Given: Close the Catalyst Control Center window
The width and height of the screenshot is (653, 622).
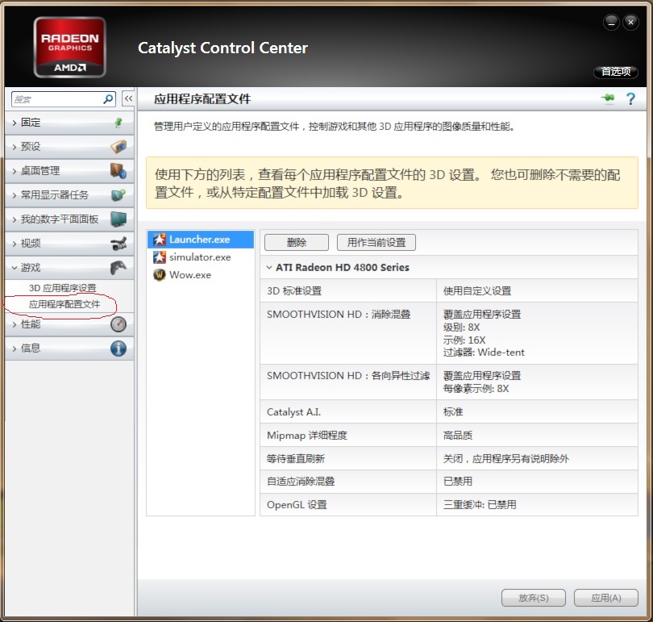Looking at the screenshot, I should [x=631, y=22].
